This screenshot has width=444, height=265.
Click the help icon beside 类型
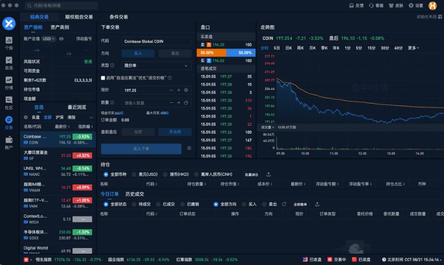112,65
